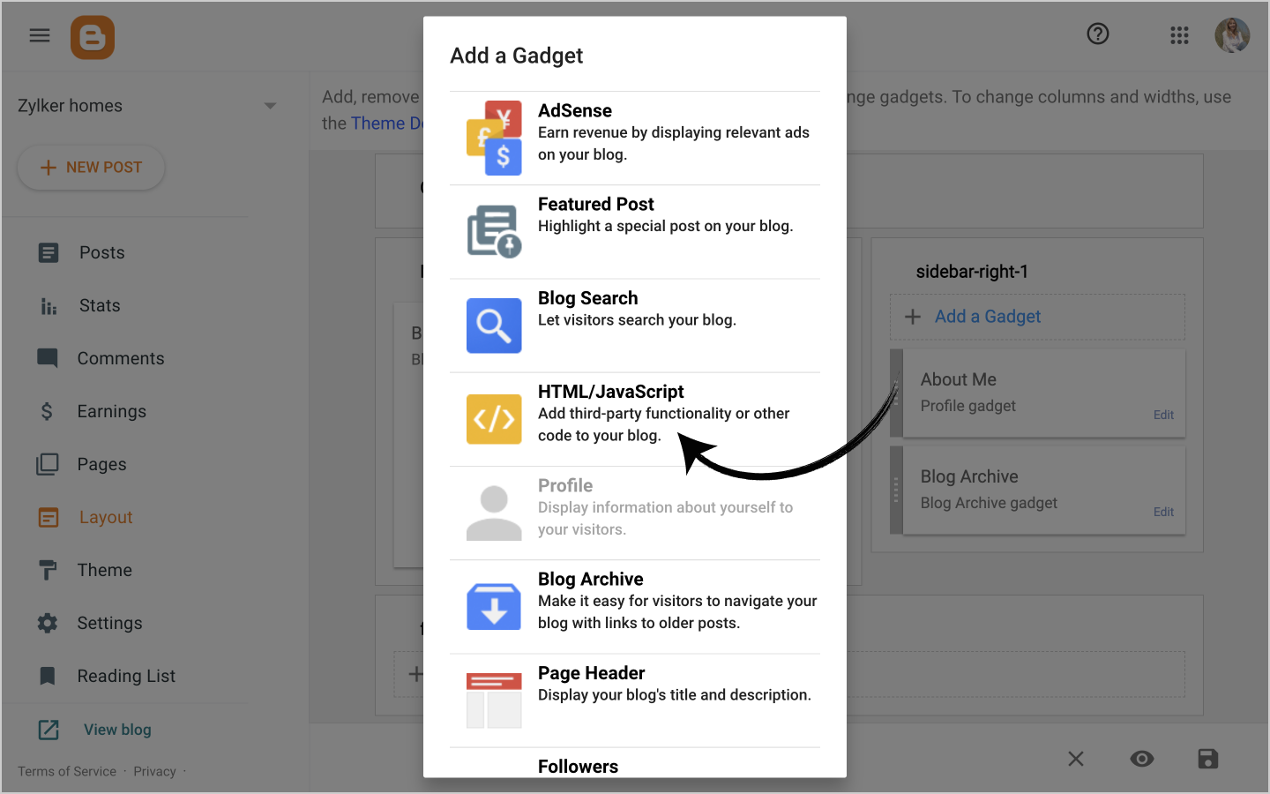Select the Blog Archive title in gadget list

pyautogui.click(x=591, y=579)
